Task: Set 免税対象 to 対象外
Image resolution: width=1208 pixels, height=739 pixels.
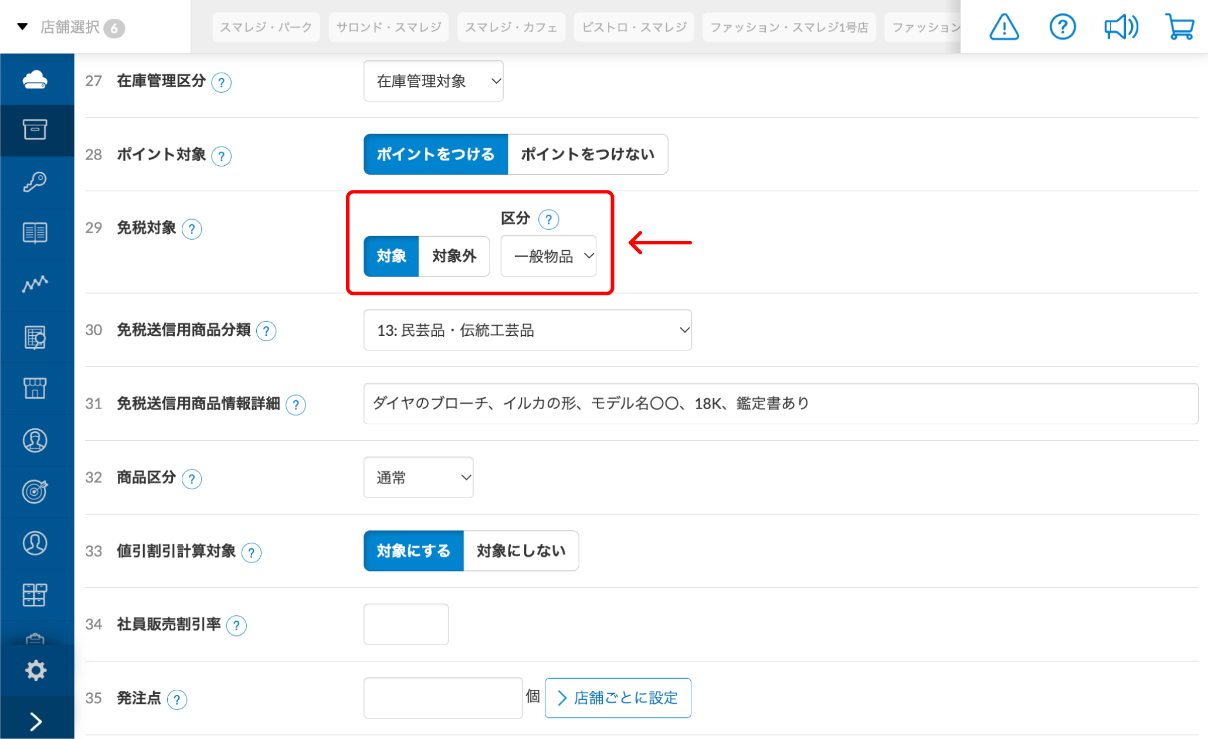Action: (x=454, y=256)
